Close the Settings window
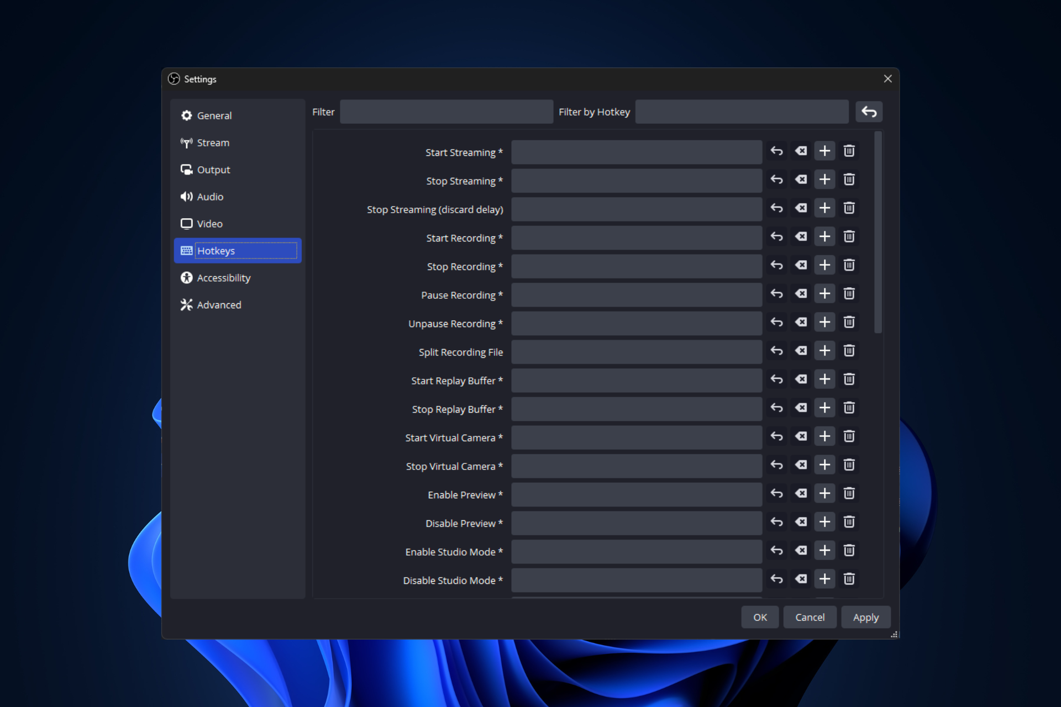 pyautogui.click(x=887, y=79)
